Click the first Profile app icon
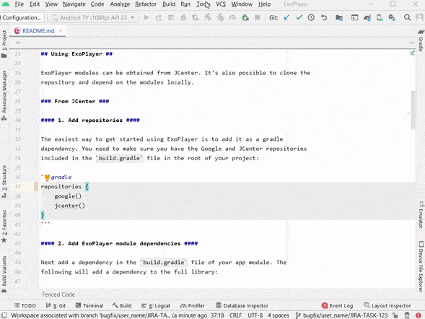425x319 pixels. [208, 17]
